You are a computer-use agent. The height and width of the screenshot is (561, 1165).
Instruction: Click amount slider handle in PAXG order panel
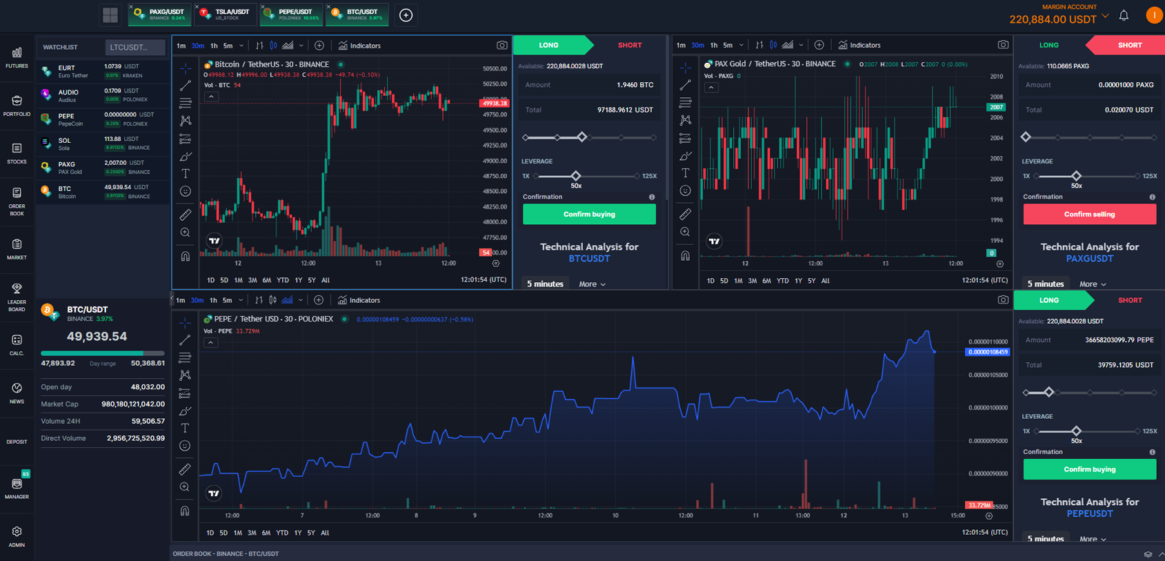[x=1026, y=137]
